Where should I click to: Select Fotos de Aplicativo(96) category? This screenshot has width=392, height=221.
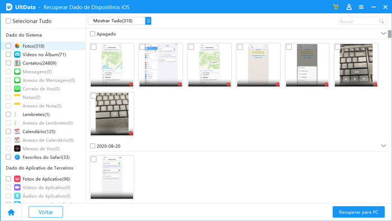[46, 179]
